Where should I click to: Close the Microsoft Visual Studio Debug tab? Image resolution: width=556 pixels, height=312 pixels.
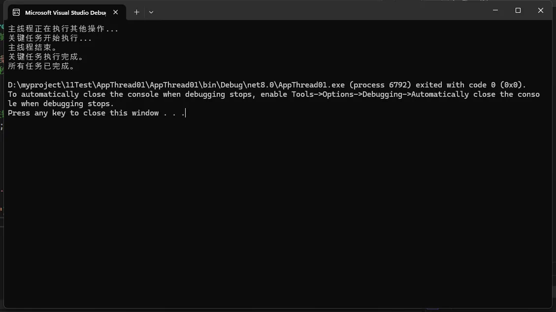click(116, 12)
